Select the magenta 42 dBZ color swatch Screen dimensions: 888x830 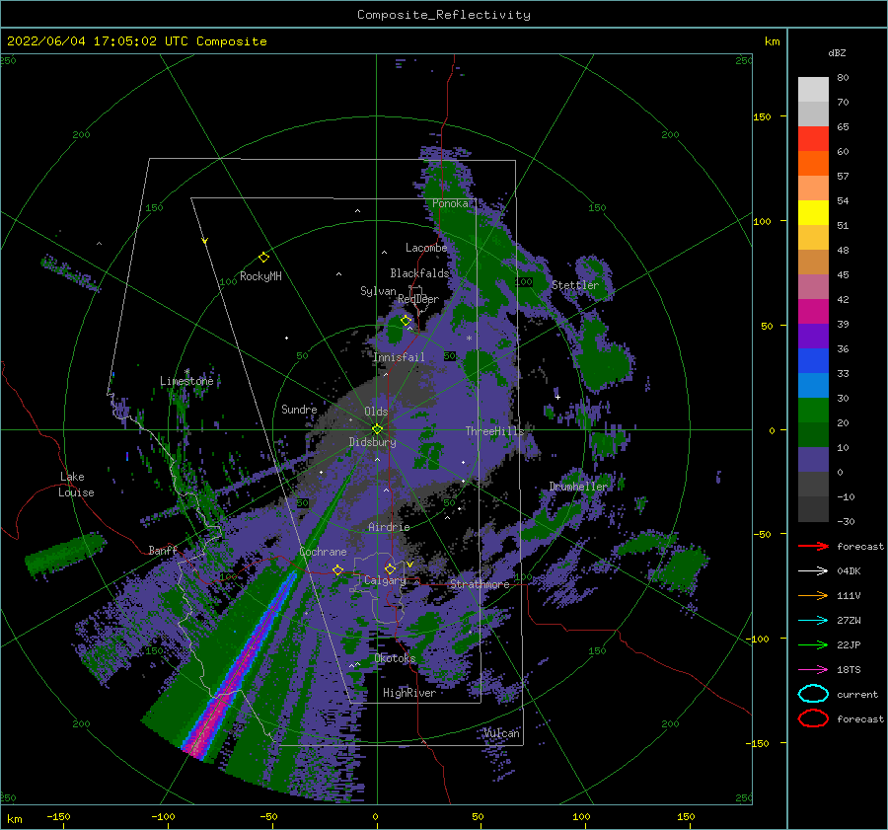[x=813, y=312]
